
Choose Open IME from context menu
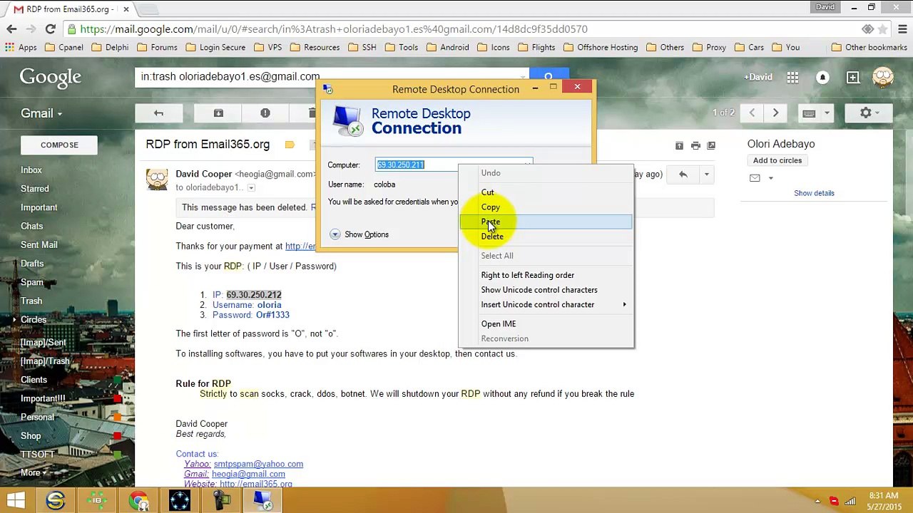546,324
